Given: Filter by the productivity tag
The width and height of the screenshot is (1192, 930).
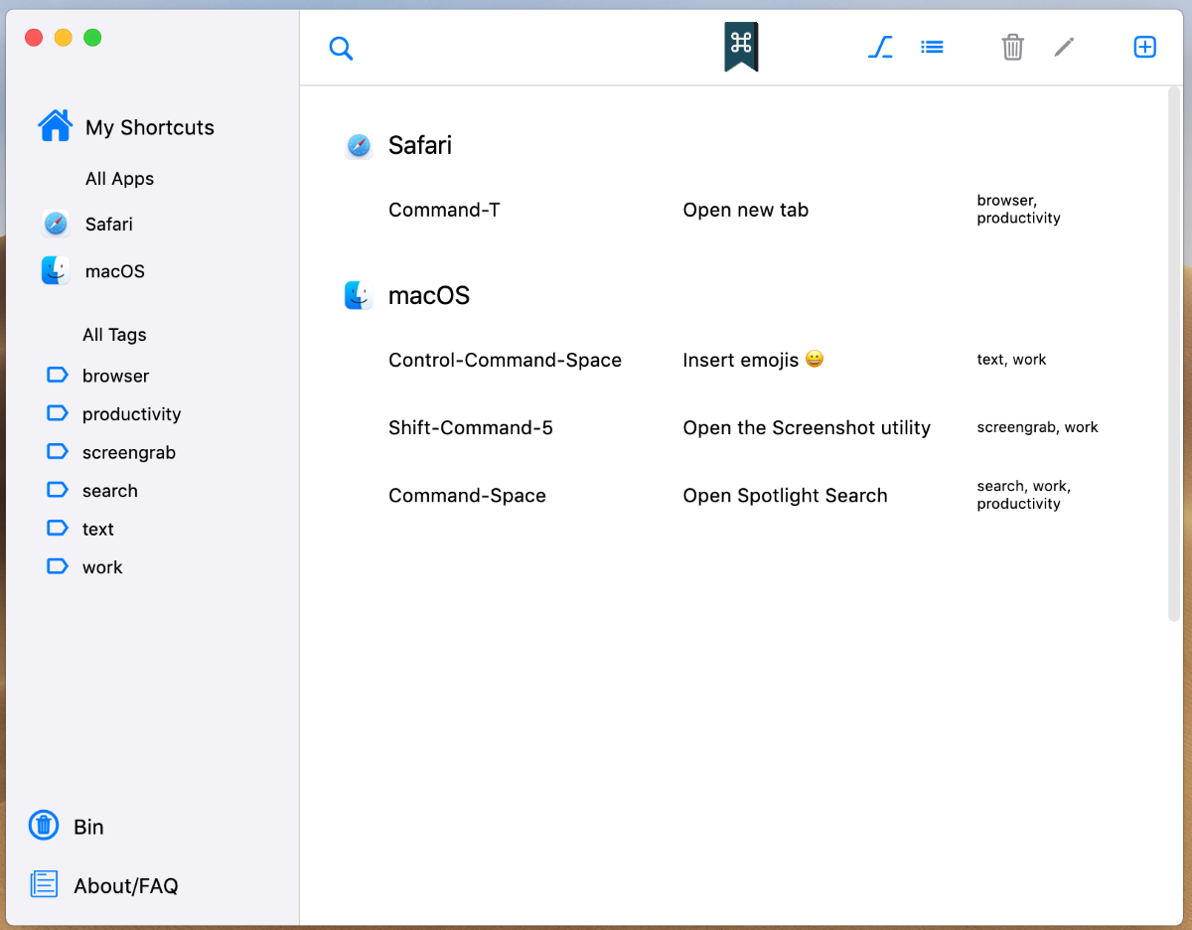Looking at the screenshot, I should [x=132, y=414].
